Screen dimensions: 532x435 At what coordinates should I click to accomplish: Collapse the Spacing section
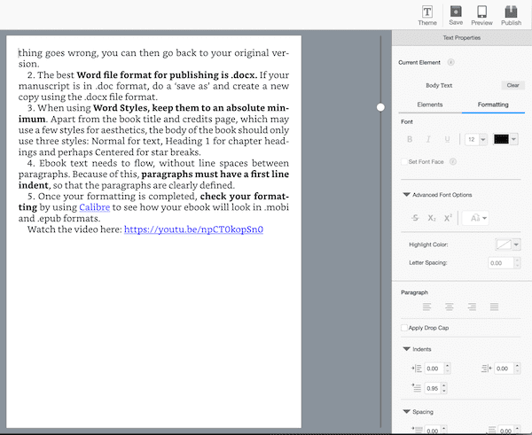click(406, 412)
